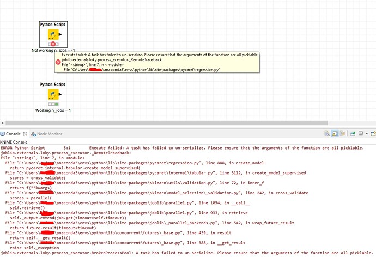Click tooltip line 'File "<string>", line 7, in <module>'

click(x=93, y=64)
